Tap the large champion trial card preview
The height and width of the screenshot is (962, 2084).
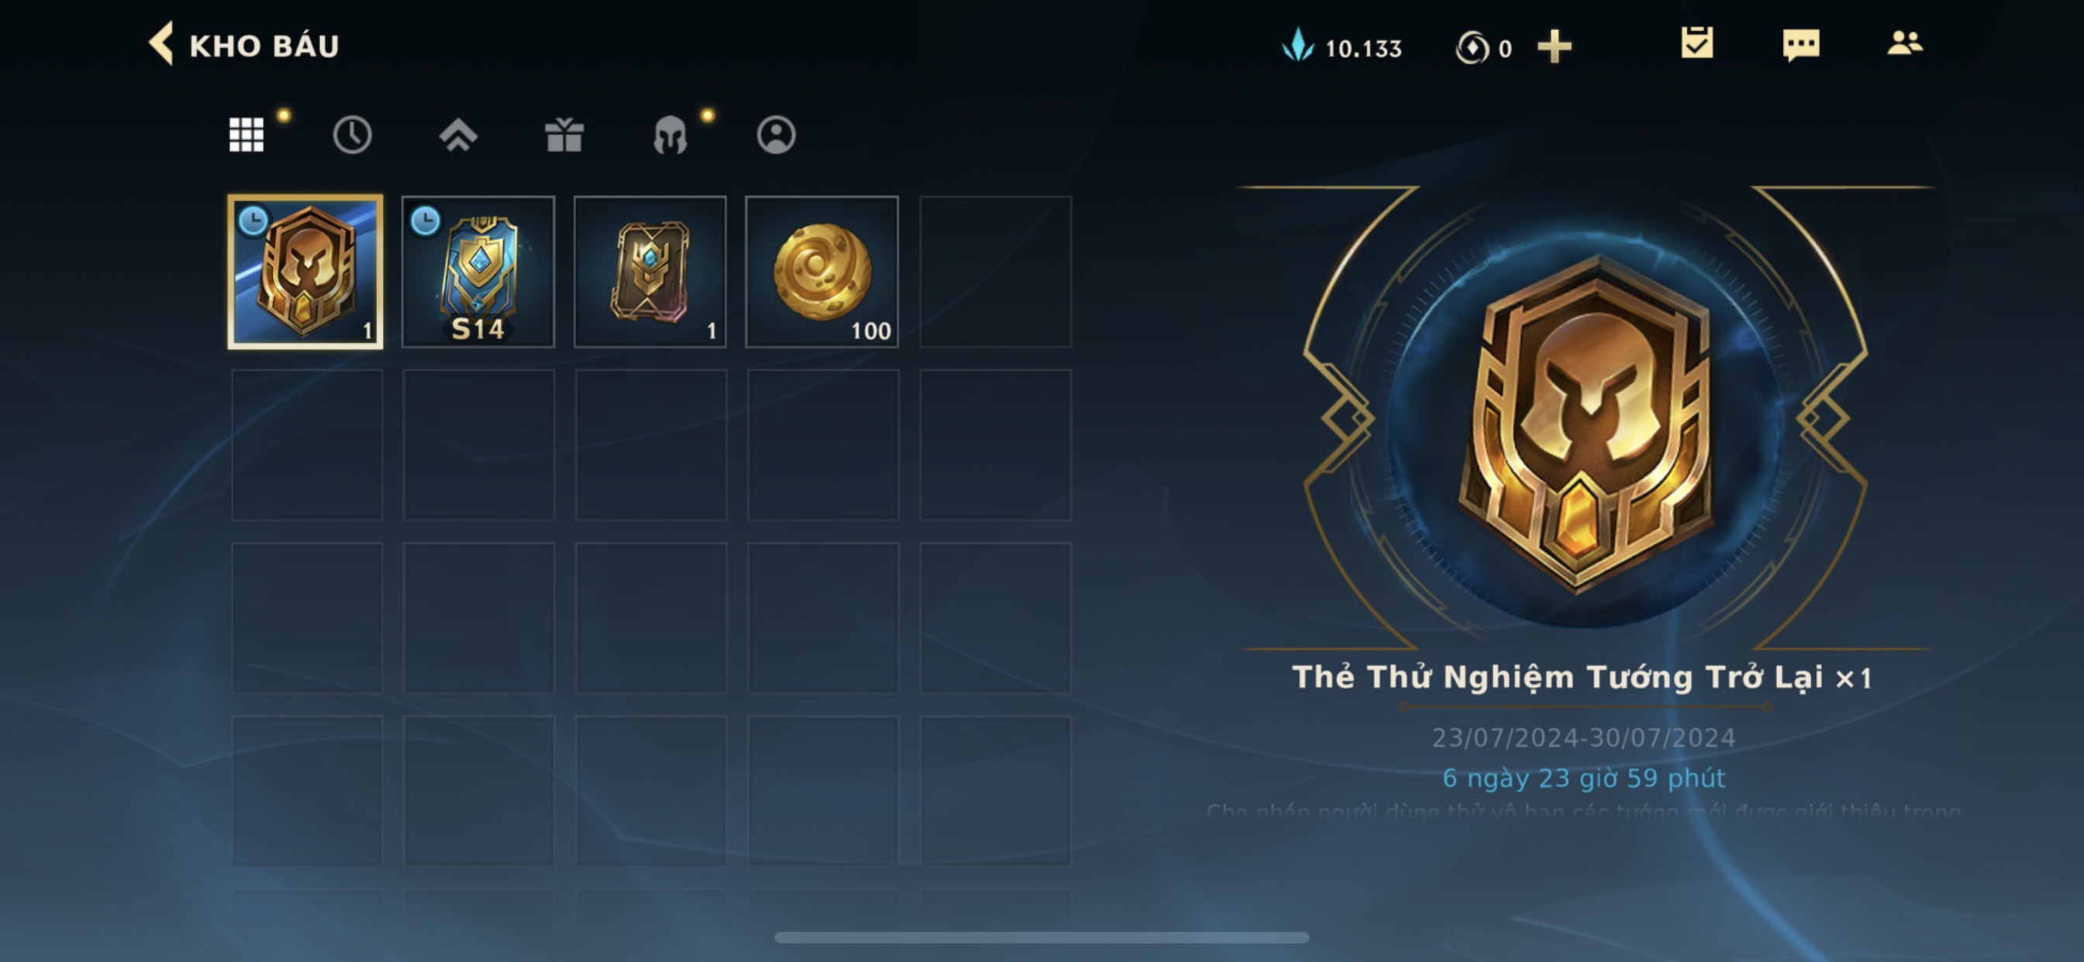tap(1586, 422)
